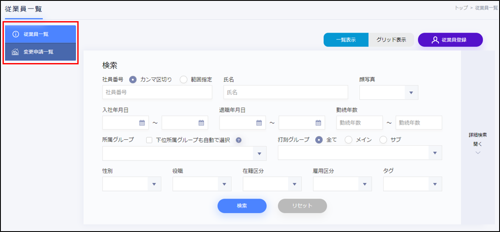Open calendar for retirement date start
The width and height of the screenshot is (500, 232).
259,123
